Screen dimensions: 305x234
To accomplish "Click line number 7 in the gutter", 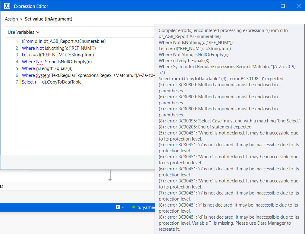I will click(x=17, y=82).
